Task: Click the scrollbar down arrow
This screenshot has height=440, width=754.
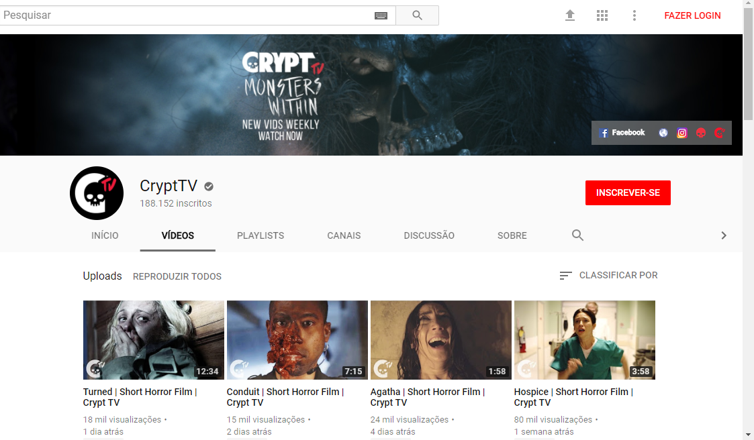Action: (748, 435)
